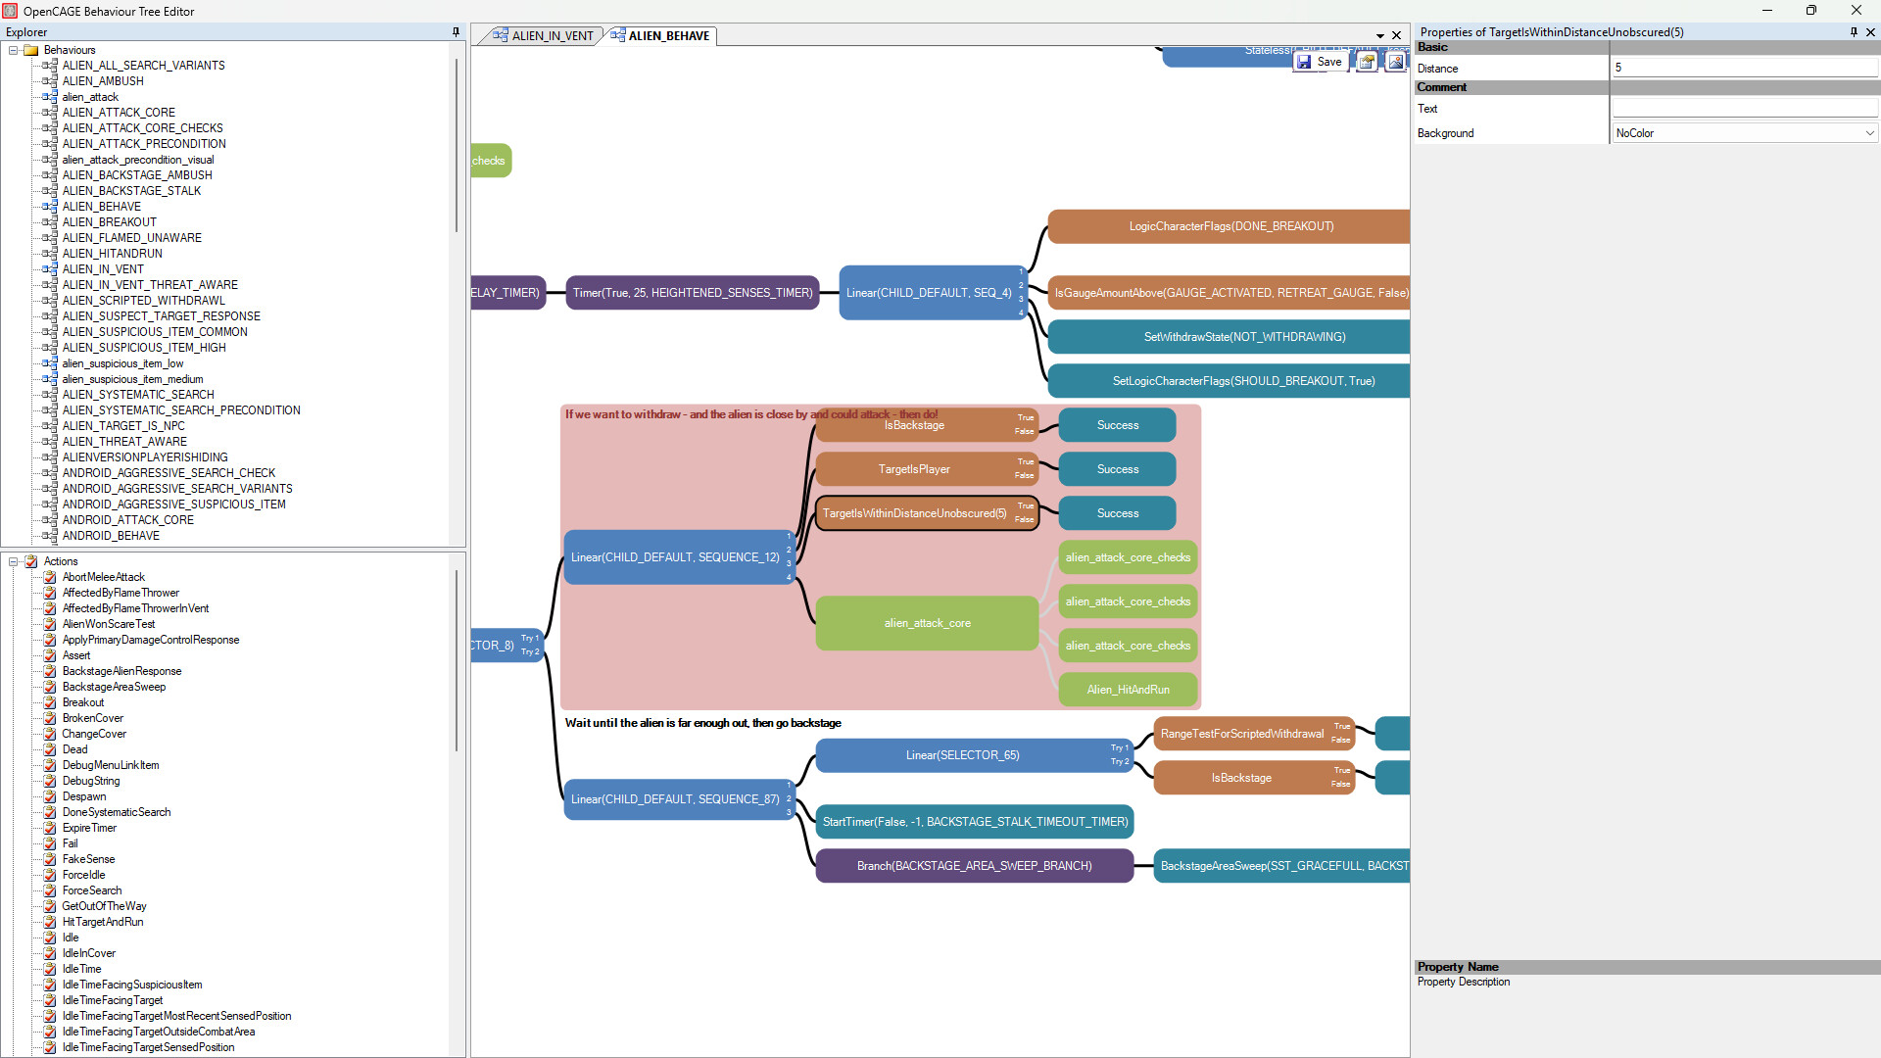The width and height of the screenshot is (1881, 1058).
Task: Select the TargetIsPlayer condition node
Action: pyautogui.click(x=914, y=469)
